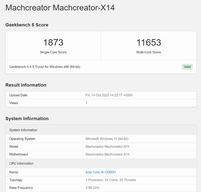Click the Views row label

[x=13, y=103]
